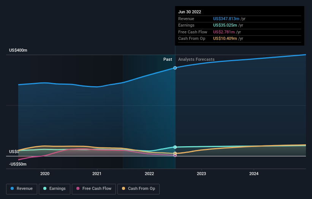Click the teal Earnings data point marker
Viewport: 312px width, 199px height.
coord(175,147)
